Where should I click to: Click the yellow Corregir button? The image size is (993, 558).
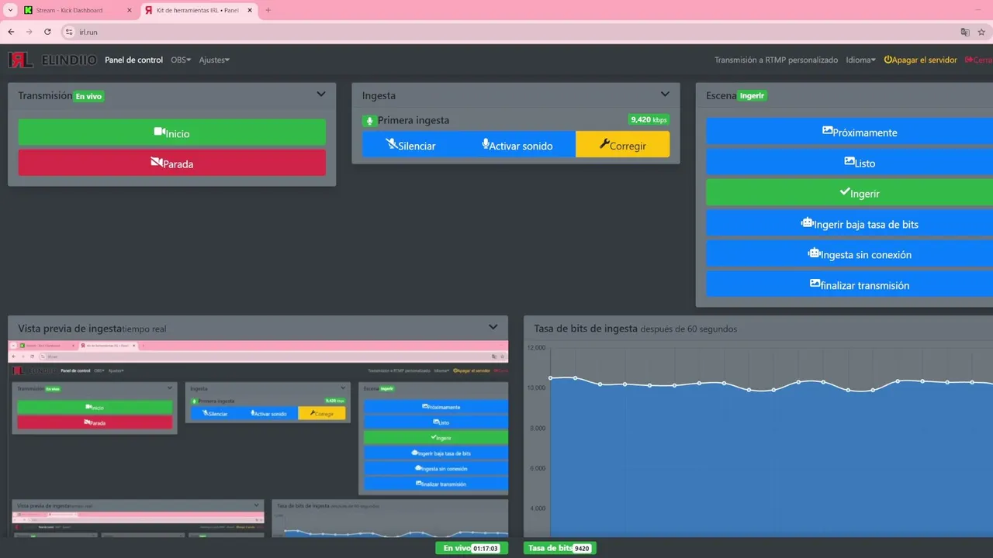click(622, 145)
